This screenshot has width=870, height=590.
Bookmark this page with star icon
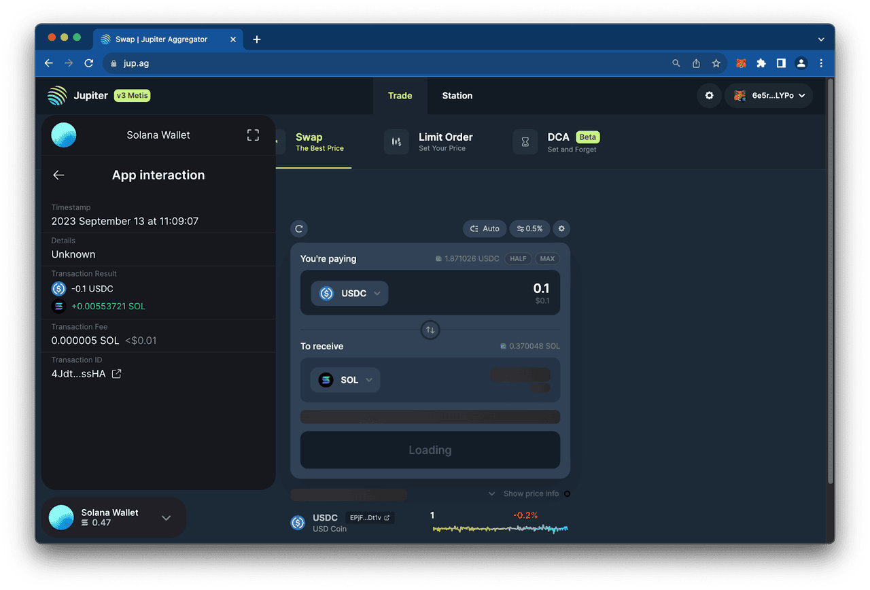[x=716, y=63]
